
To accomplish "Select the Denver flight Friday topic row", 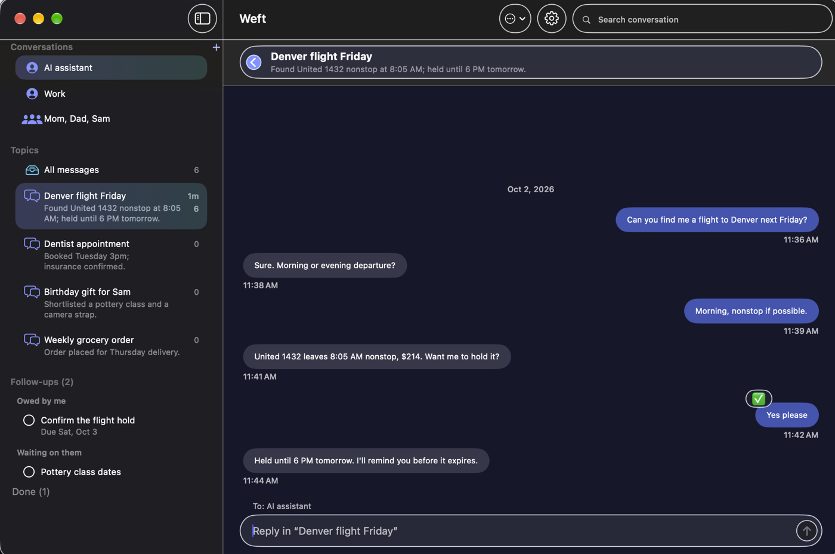I will pyautogui.click(x=111, y=207).
